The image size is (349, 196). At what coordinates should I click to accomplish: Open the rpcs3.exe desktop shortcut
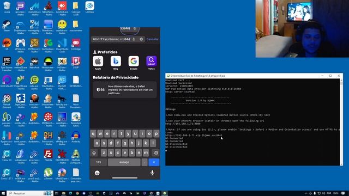click(x=21, y=8)
